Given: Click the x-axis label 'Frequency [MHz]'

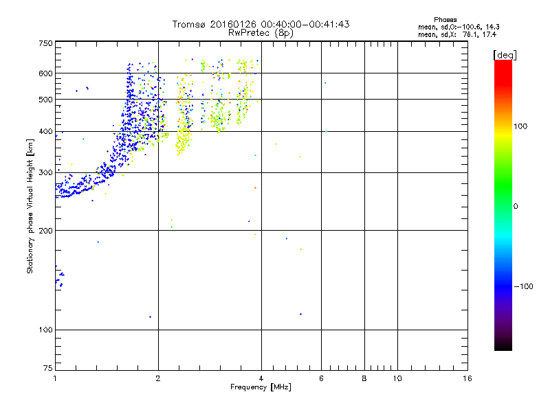Looking at the screenshot, I should pyautogui.click(x=261, y=387).
